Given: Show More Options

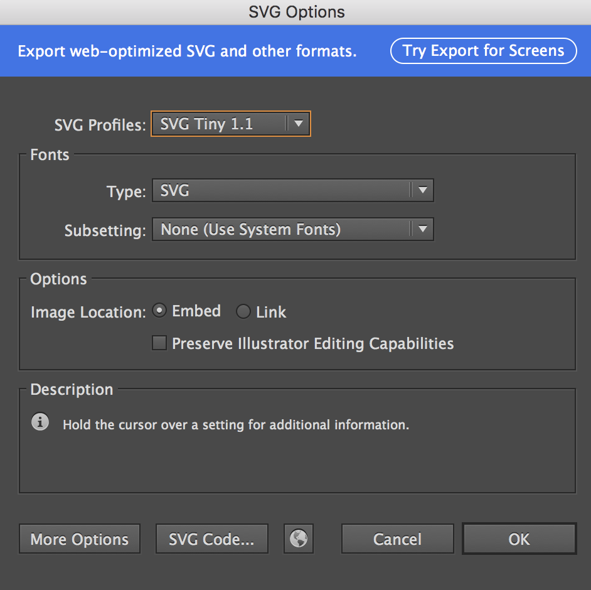Looking at the screenshot, I should 80,539.
